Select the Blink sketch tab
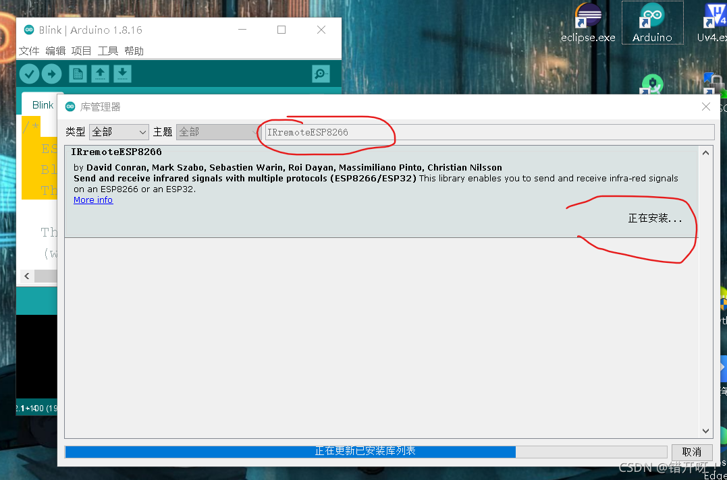The height and width of the screenshot is (480, 727). pos(43,105)
